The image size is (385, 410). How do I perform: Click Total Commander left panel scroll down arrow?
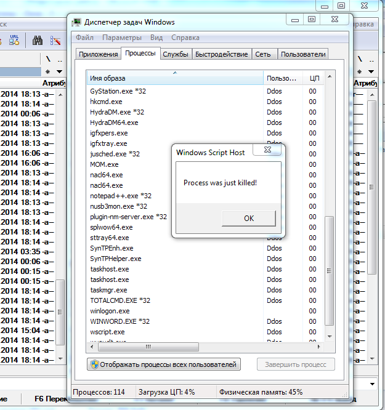point(60,359)
